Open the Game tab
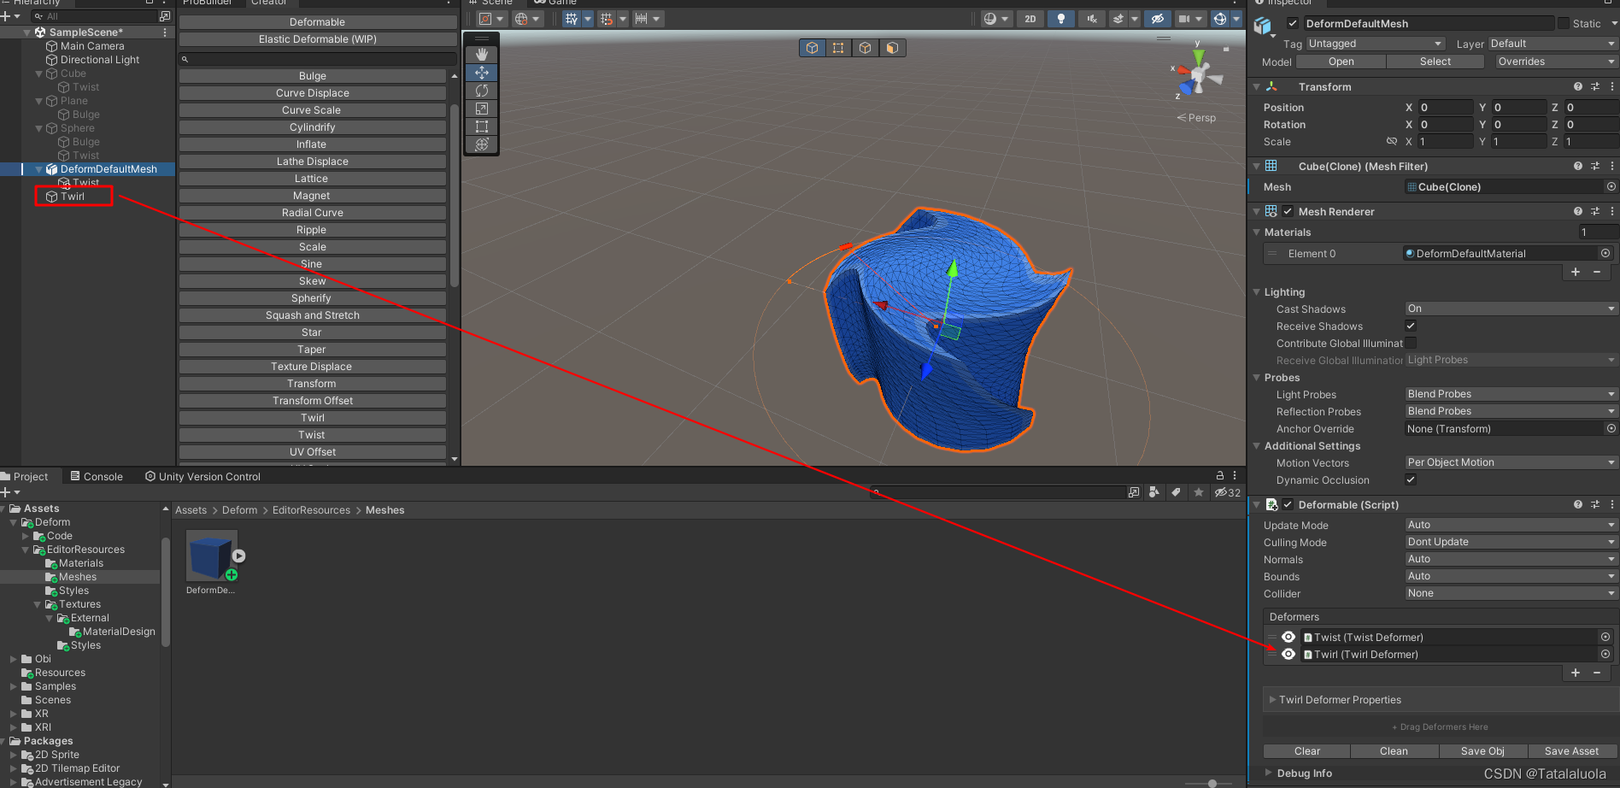The width and height of the screenshot is (1620, 788). tap(556, 3)
